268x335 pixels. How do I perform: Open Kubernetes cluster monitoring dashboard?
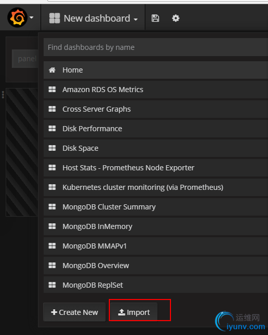[156, 187]
